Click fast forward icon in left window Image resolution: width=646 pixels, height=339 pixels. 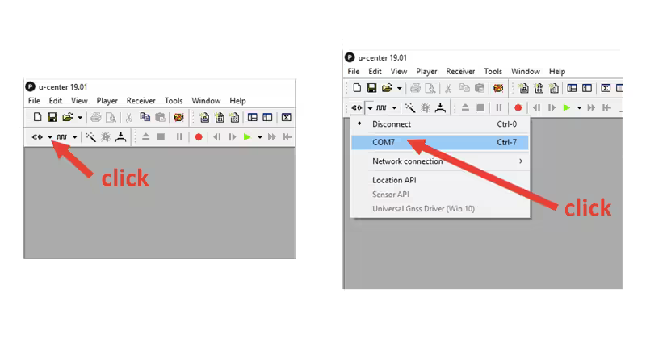(272, 137)
